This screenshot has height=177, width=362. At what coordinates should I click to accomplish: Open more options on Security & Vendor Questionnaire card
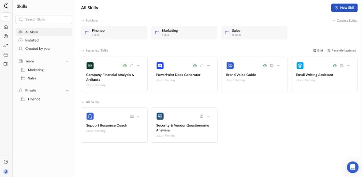click(x=209, y=116)
